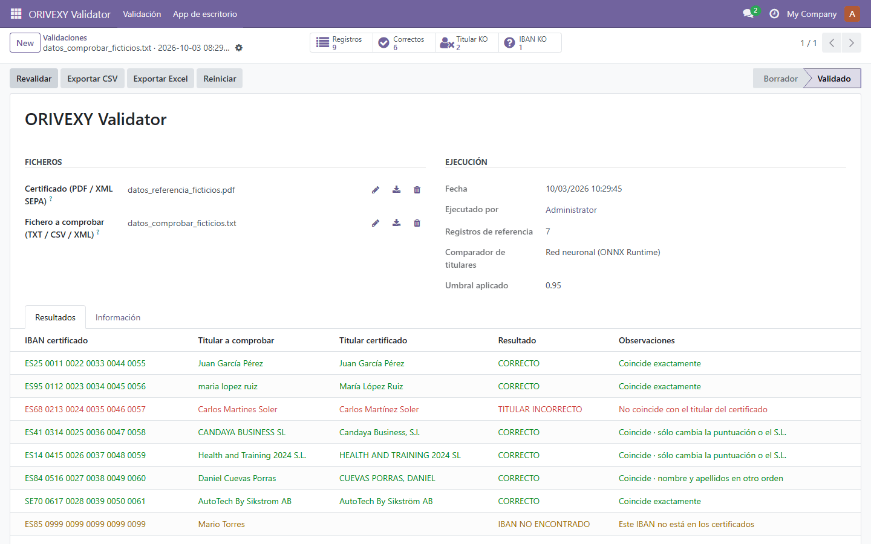Select the Resultados tab

(55, 317)
